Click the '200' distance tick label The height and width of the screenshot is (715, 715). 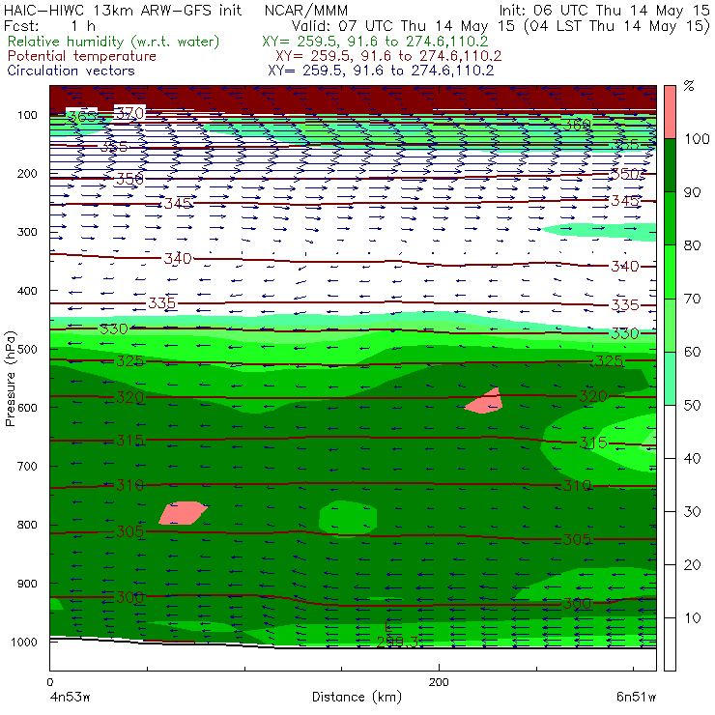click(439, 682)
